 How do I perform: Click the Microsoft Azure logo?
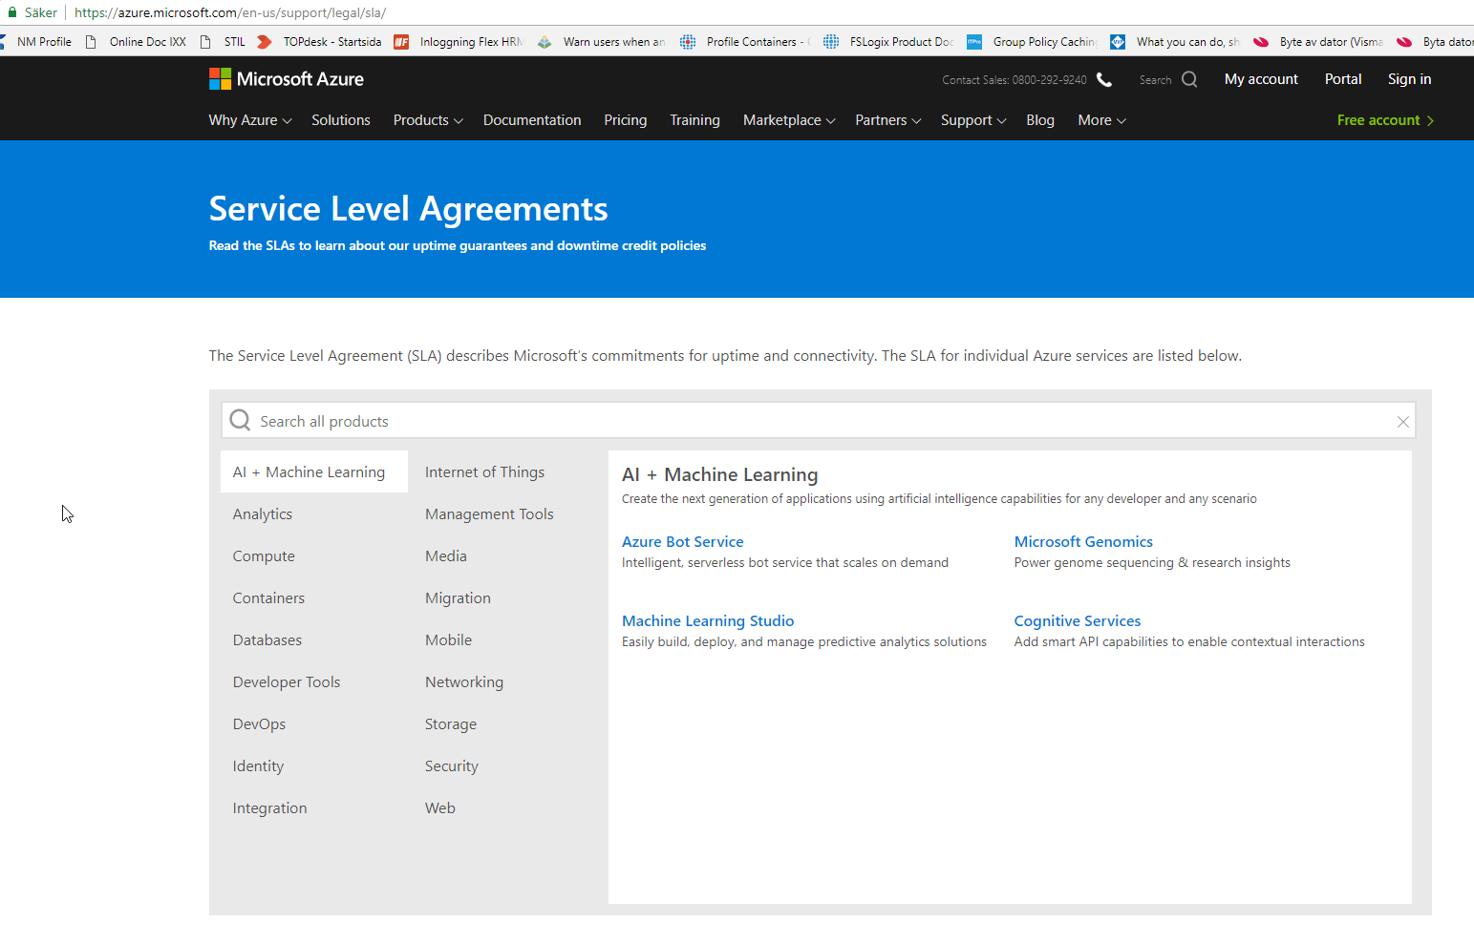click(x=287, y=79)
